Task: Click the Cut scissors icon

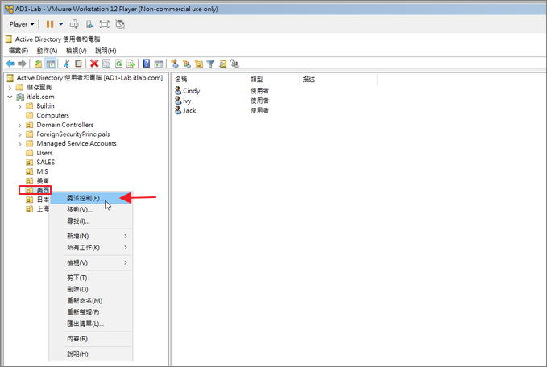Action: coord(66,64)
